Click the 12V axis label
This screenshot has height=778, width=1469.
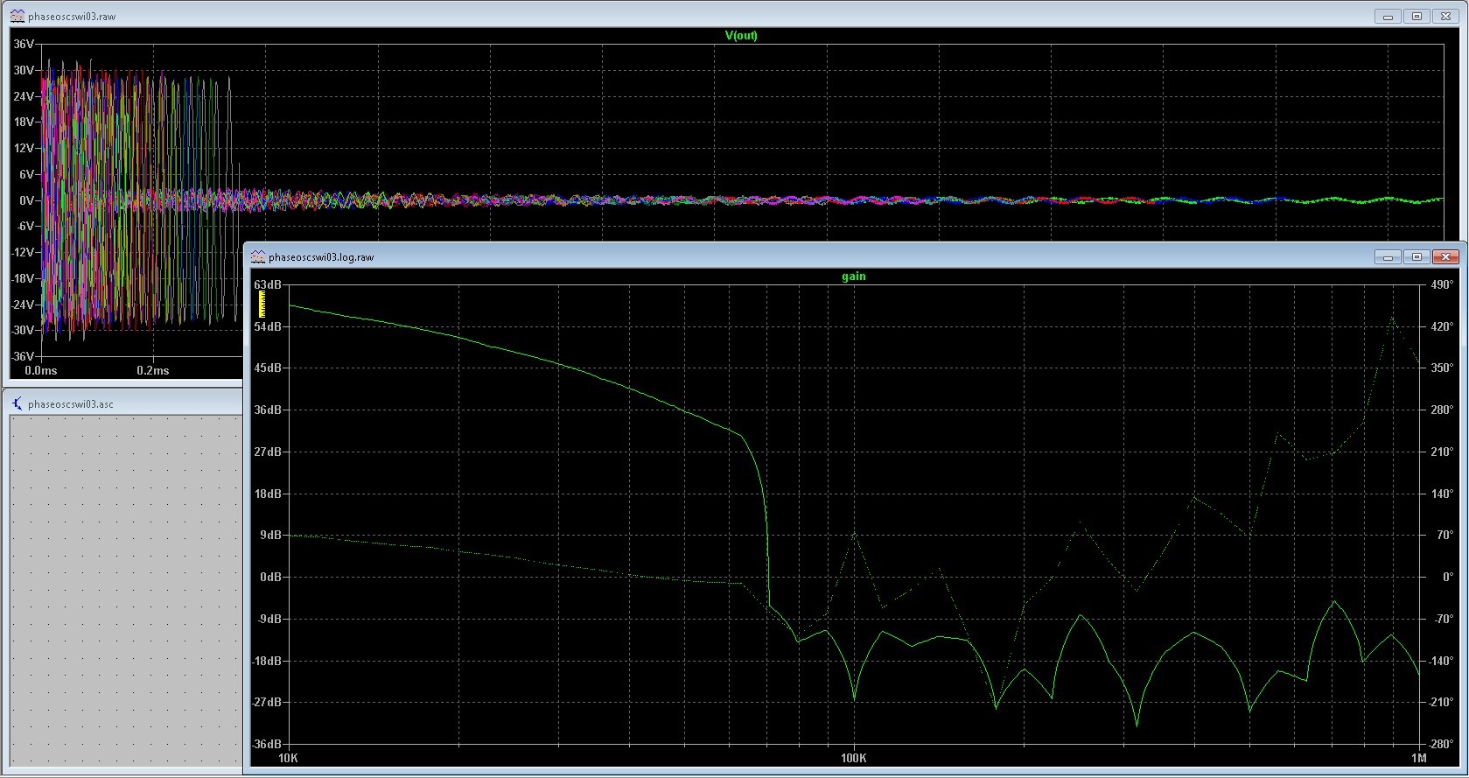pyautogui.click(x=24, y=148)
